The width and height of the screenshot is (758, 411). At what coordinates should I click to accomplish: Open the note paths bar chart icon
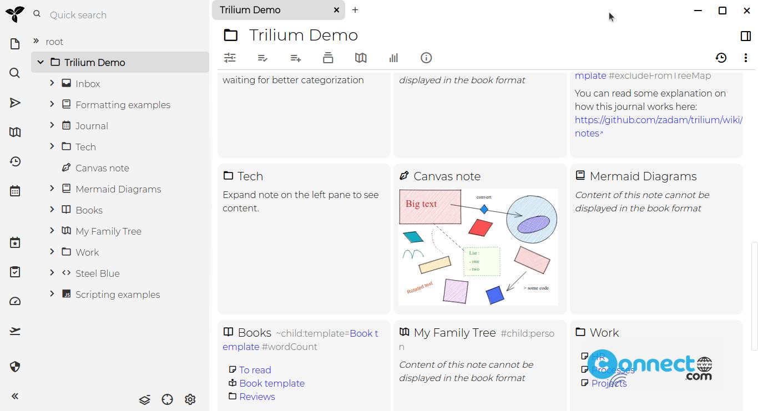coord(393,58)
